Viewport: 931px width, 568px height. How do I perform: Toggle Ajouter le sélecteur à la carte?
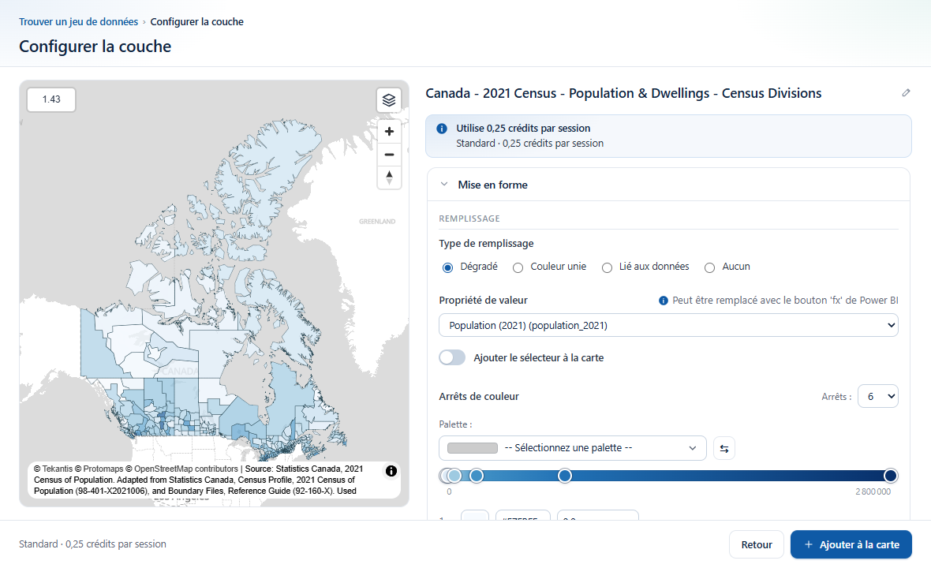pyautogui.click(x=452, y=357)
